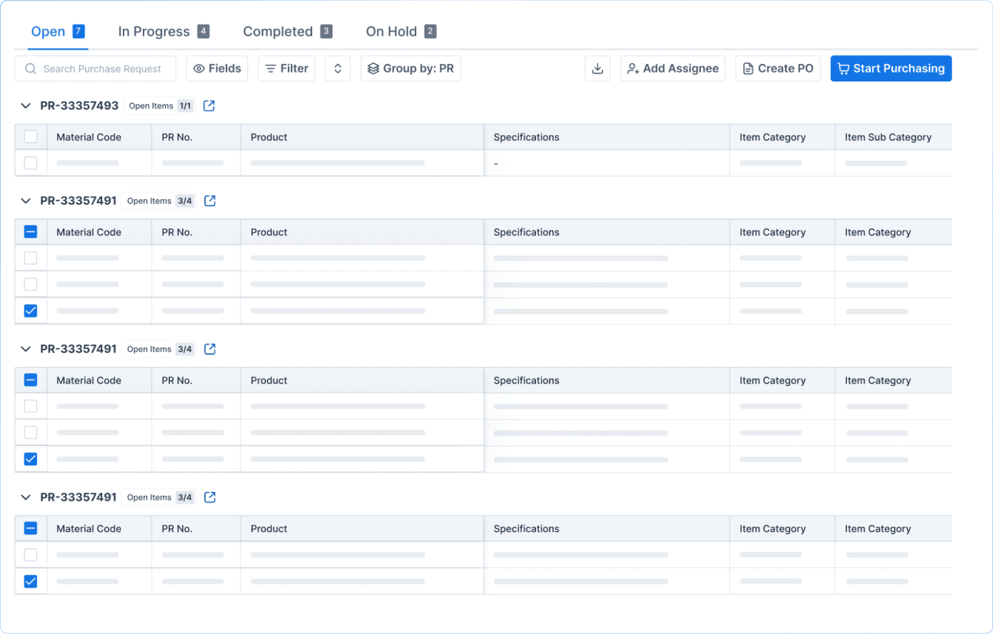993x634 pixels.
Task: Click the Search Purchase Request field
Action: coord(102,69)
